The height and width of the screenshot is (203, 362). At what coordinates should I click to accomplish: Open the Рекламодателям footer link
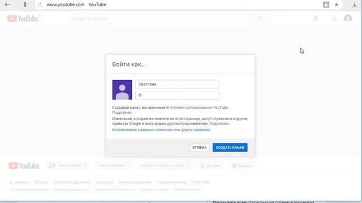coord(135,182)
